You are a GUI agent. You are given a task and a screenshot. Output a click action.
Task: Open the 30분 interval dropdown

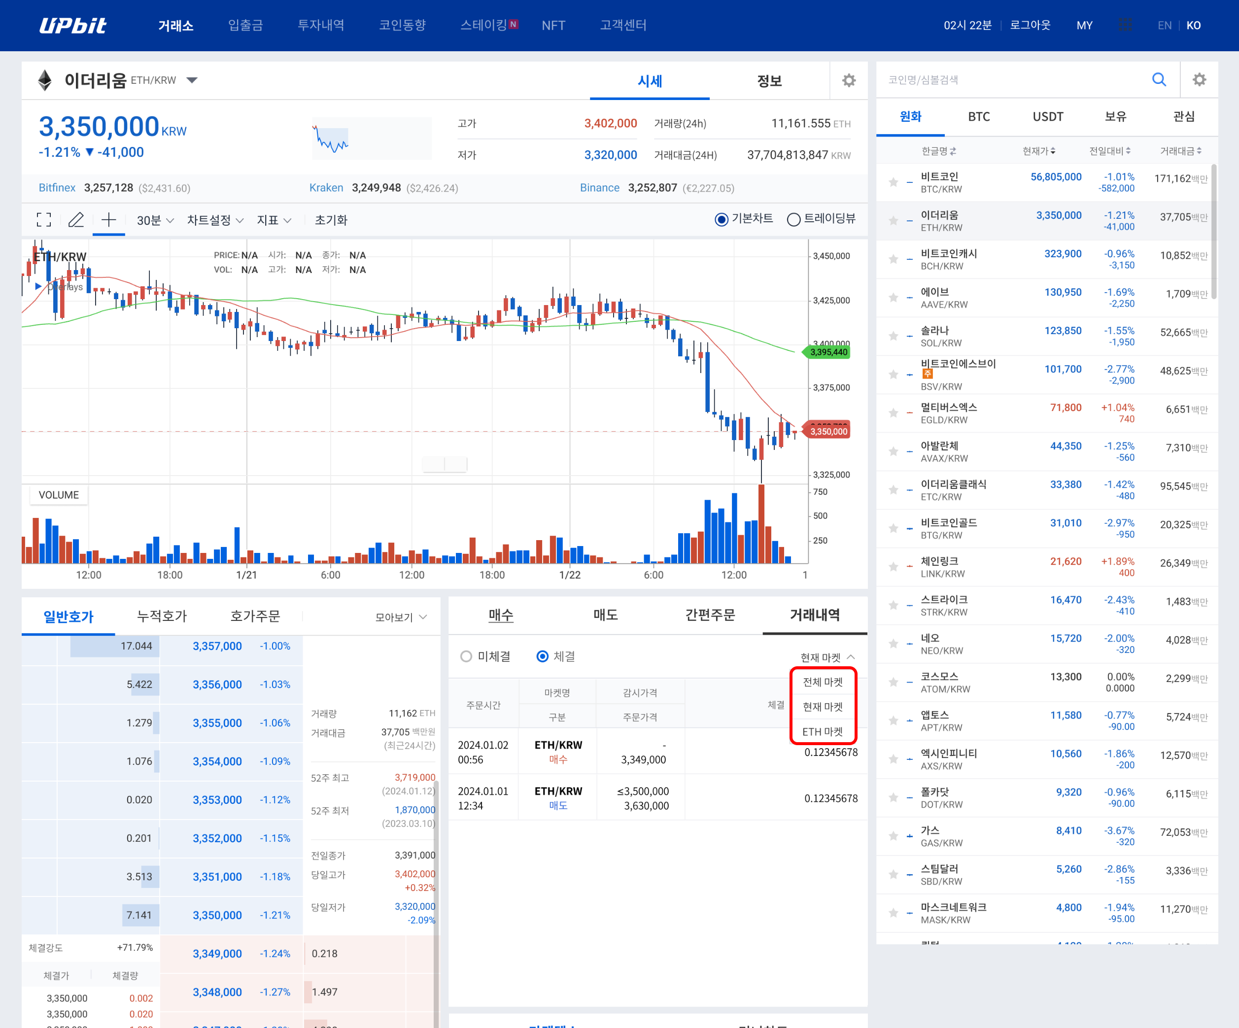(x=155, y=220)
